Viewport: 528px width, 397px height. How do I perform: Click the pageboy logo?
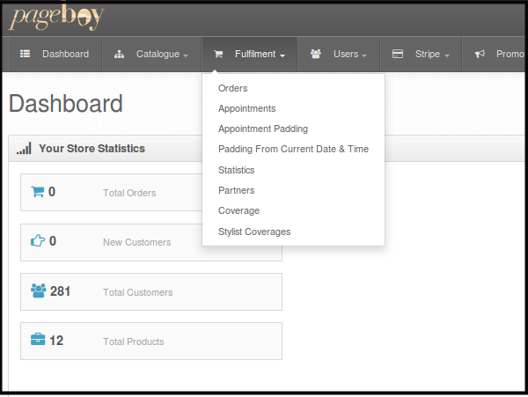[x=56, y=17]
